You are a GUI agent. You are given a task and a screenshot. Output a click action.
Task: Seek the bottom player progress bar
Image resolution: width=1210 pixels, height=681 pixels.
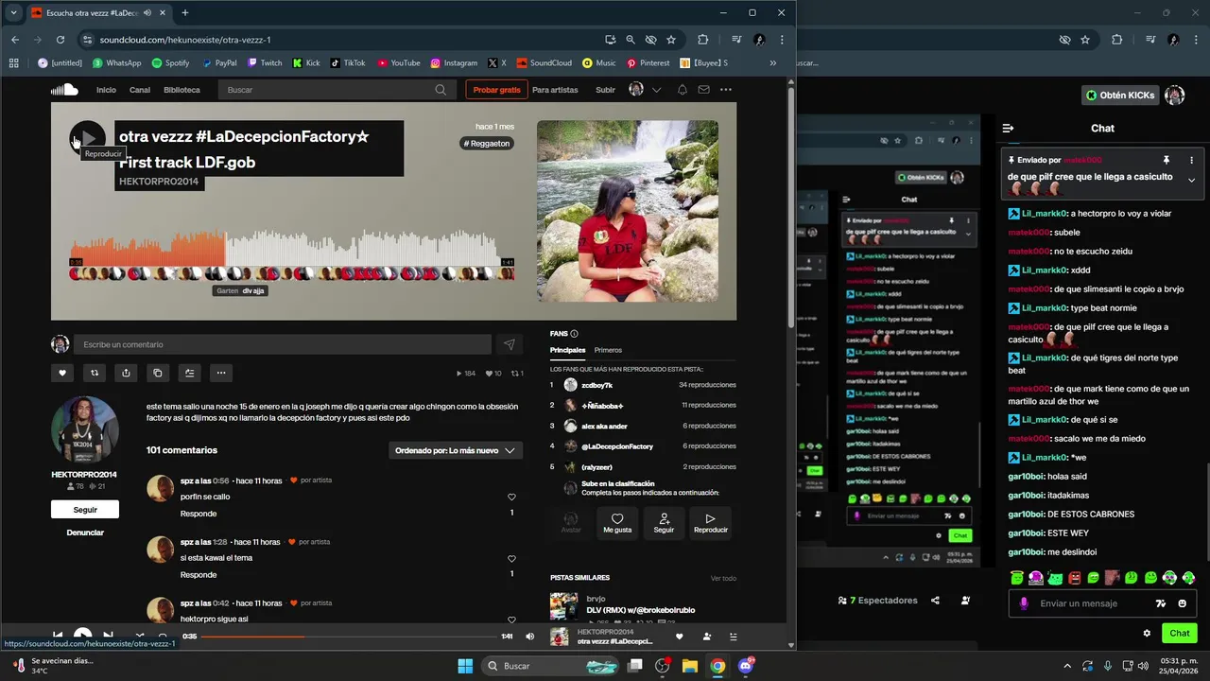point(350,637)
